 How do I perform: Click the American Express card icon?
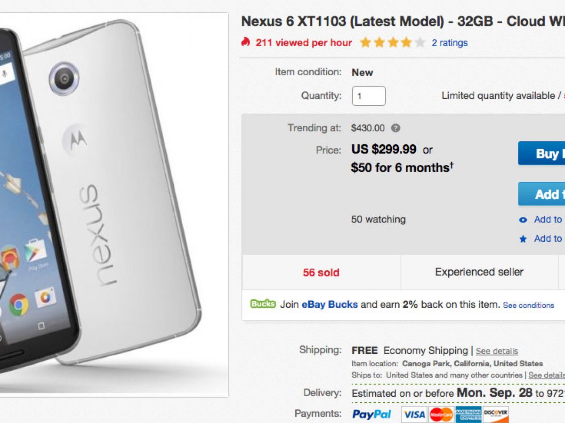coord(468,415)
